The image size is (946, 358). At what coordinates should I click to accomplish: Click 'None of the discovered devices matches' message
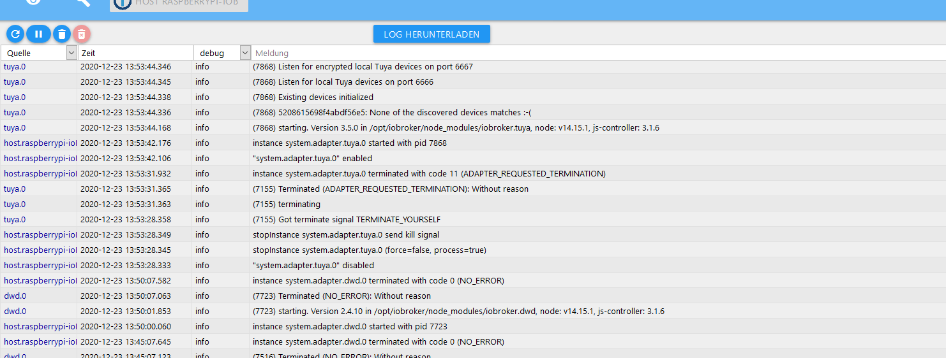click(392, 112)
